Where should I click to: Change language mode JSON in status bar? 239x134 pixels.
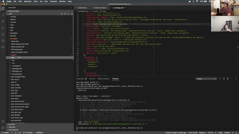pyautogui.click(x=220, y=133)
